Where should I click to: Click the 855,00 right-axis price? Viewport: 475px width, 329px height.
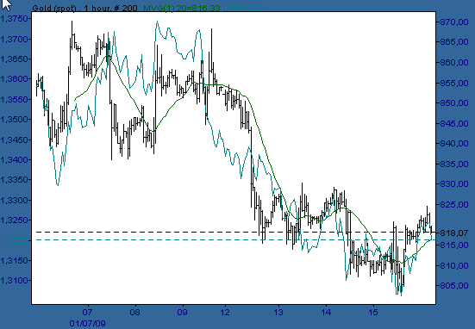(x=453, y=83)
